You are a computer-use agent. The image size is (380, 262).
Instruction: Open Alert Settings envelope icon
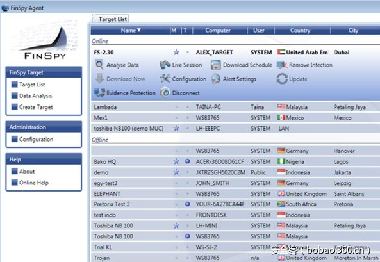(216, 79)
